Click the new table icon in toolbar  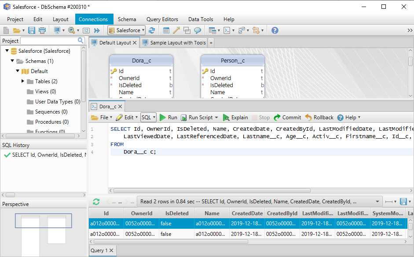166,31
